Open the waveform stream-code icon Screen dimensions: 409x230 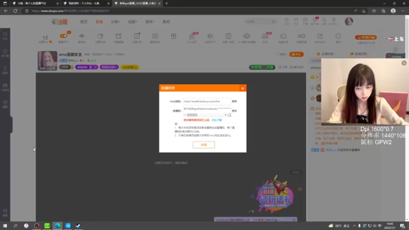(82, 36)
